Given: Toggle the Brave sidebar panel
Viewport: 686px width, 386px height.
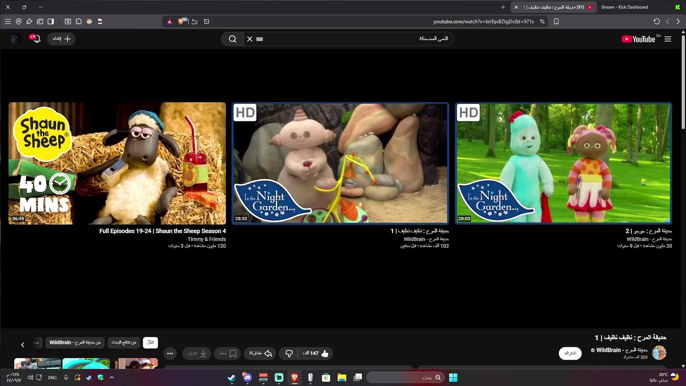Looking at the screenshot, I should tap(50, 21).
